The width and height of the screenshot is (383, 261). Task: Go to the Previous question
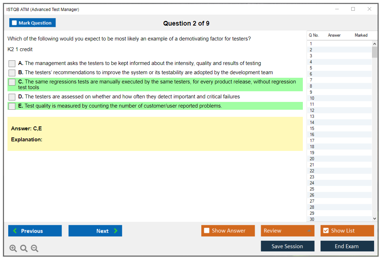[x=35, y=231]
